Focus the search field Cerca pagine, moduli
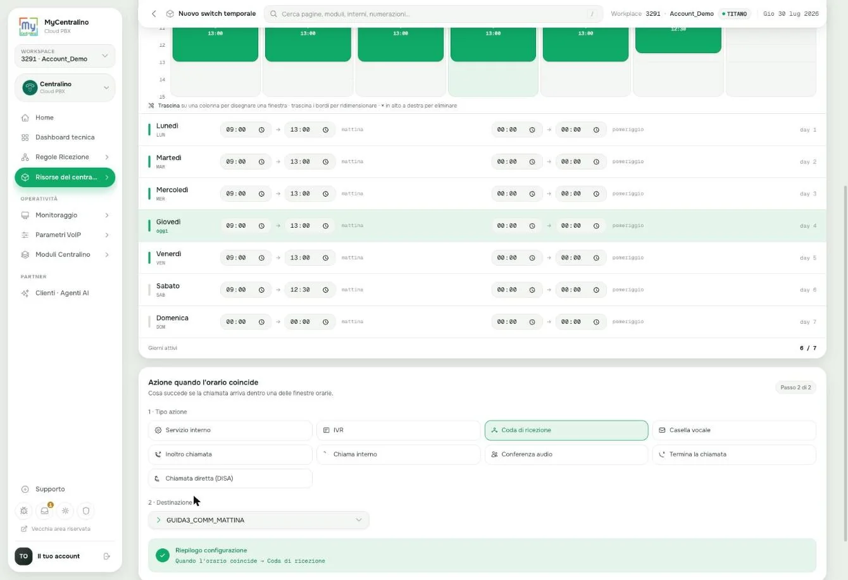Viewport: 848px width, 580px height. (x=433, y=14)
